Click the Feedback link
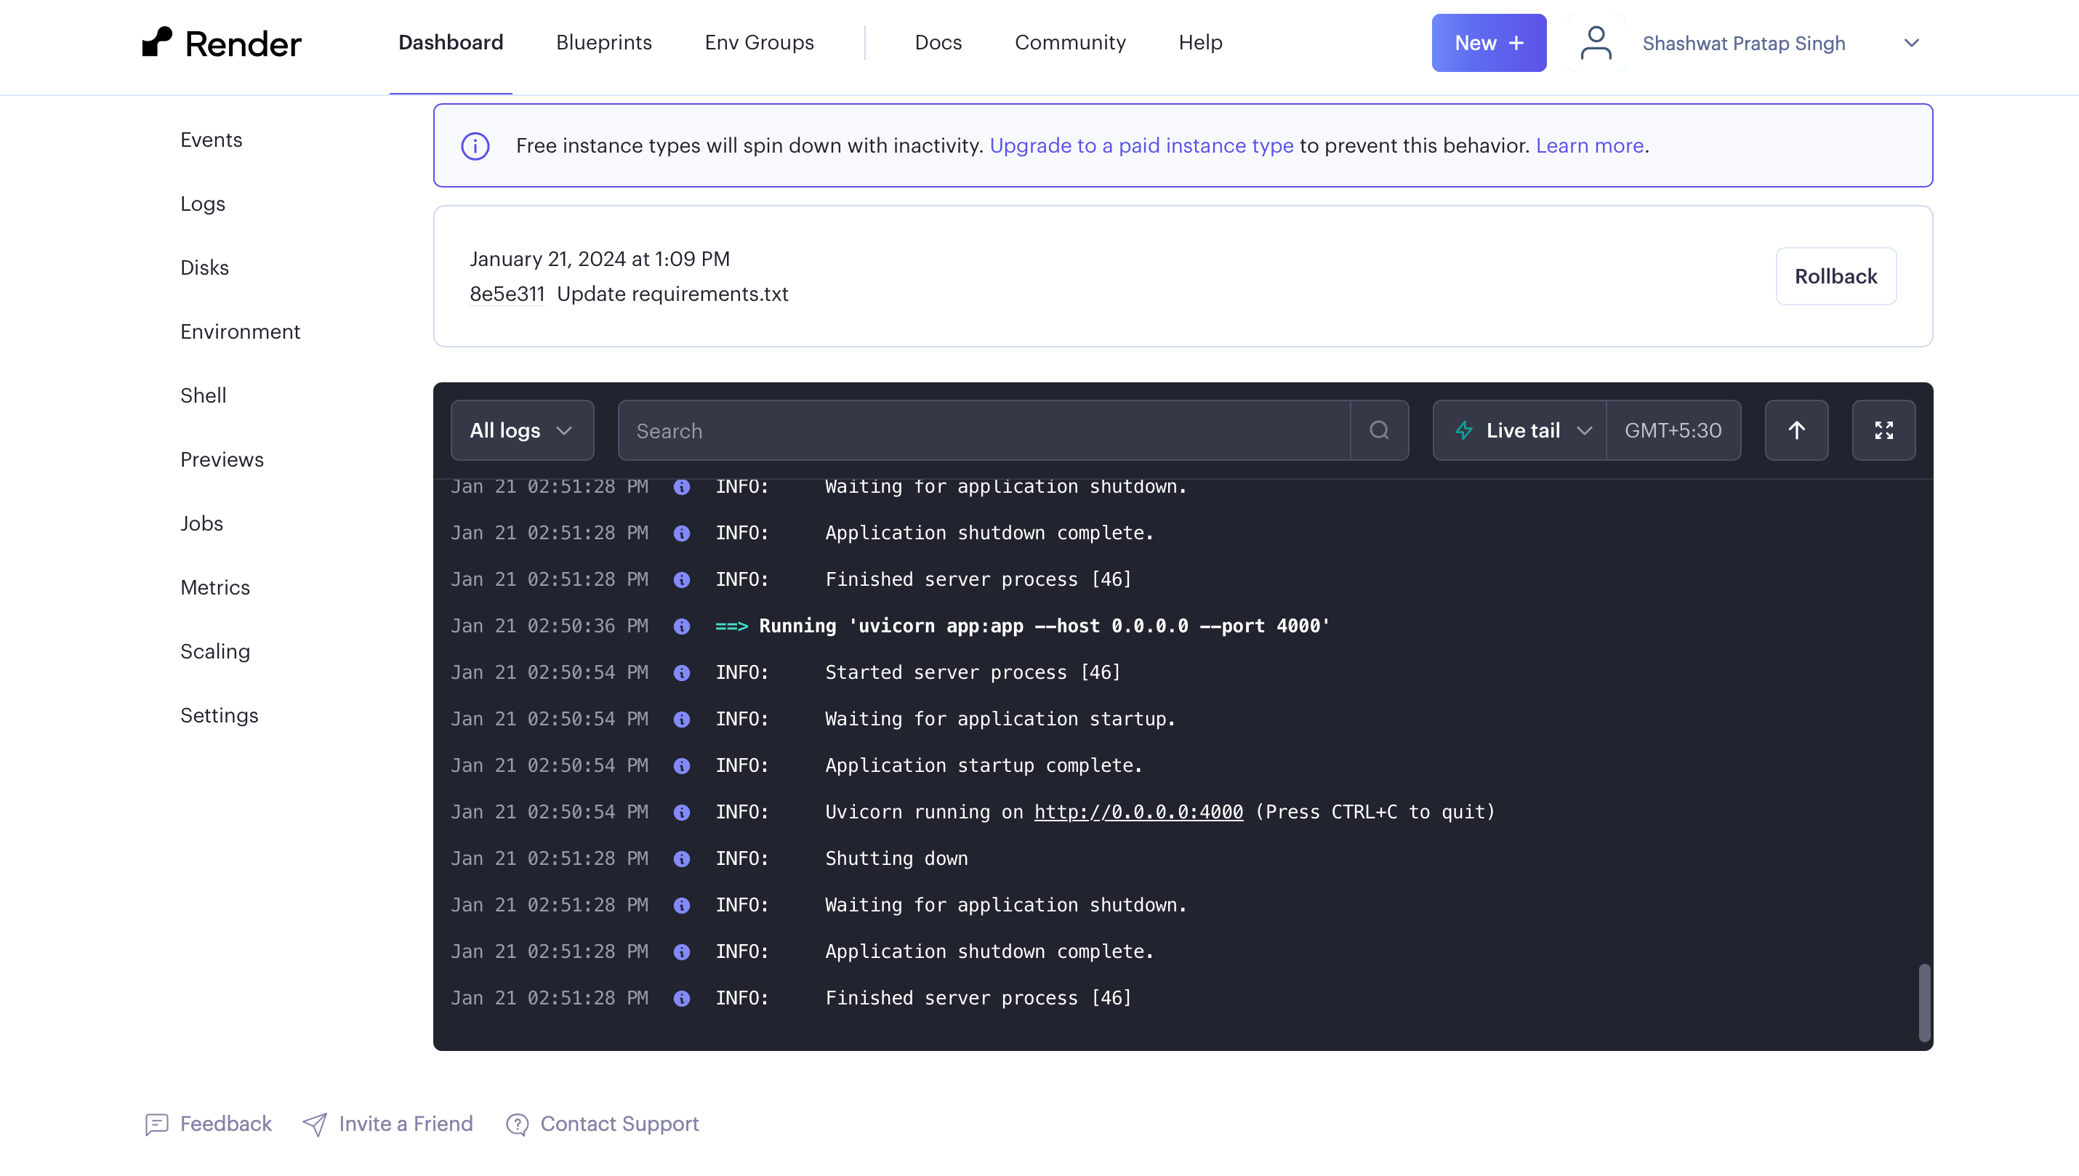2079x1176 pixels. pyautogui.click(x=225, y=1124)
